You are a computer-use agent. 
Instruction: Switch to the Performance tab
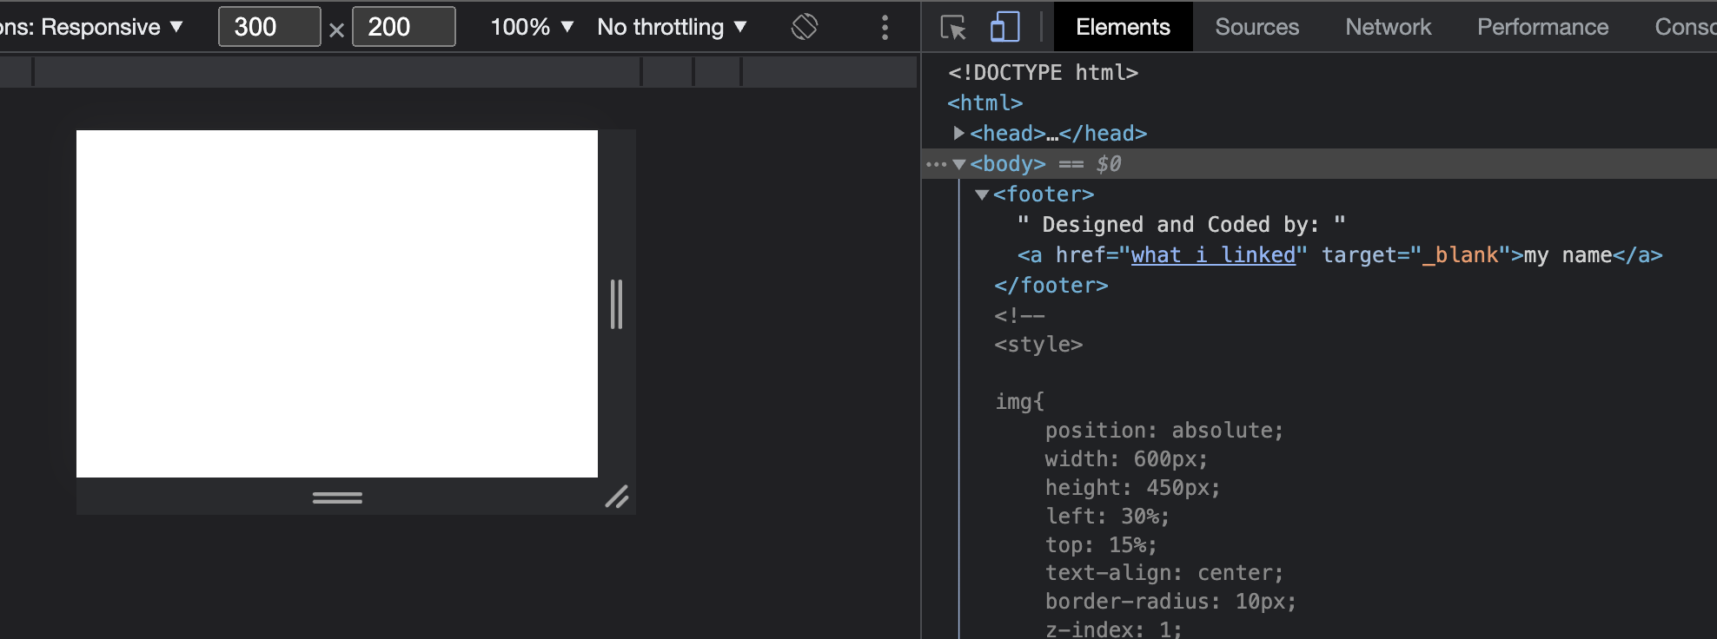coord(1542,27)
